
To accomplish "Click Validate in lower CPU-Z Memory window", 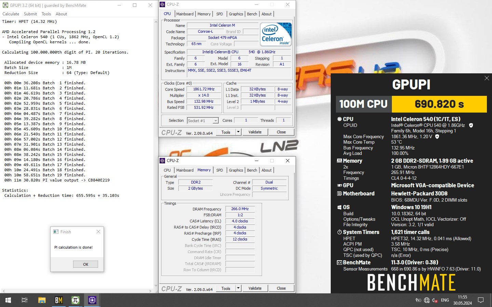I will click(x=255, y=288).
